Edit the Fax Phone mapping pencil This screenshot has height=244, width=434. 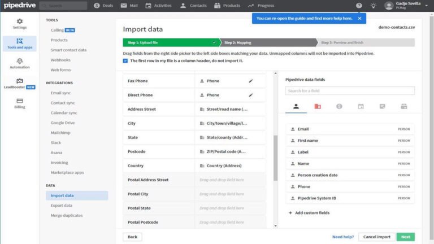[x=251, y=81]
